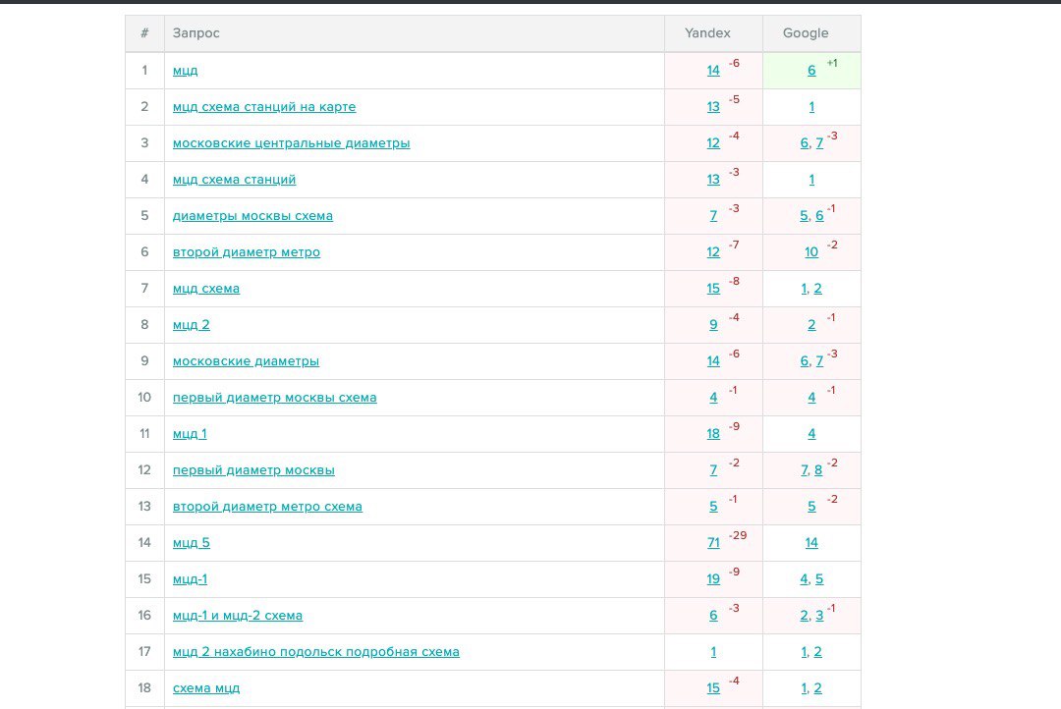Open "мцд схема станций на карте" query

(x=264, y=107)
